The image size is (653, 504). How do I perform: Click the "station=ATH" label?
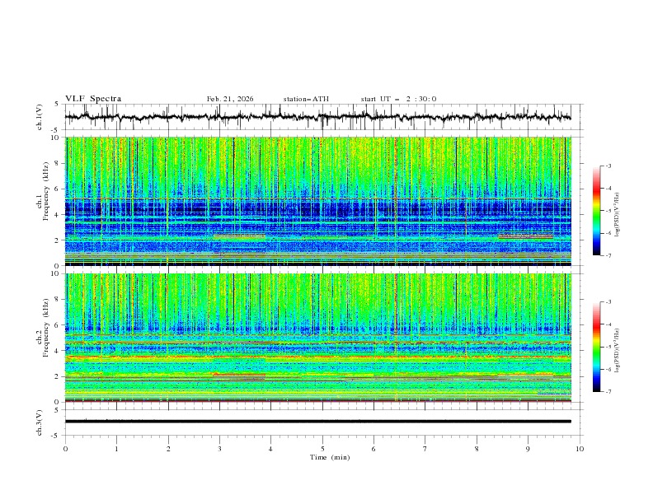[306, 99]
